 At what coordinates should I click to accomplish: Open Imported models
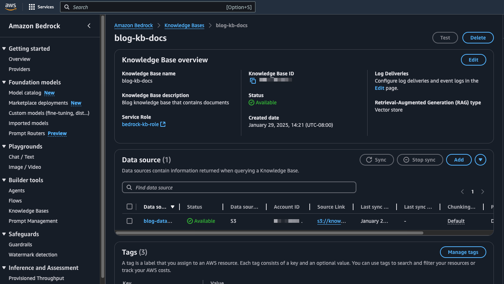[x=29, y=123]
